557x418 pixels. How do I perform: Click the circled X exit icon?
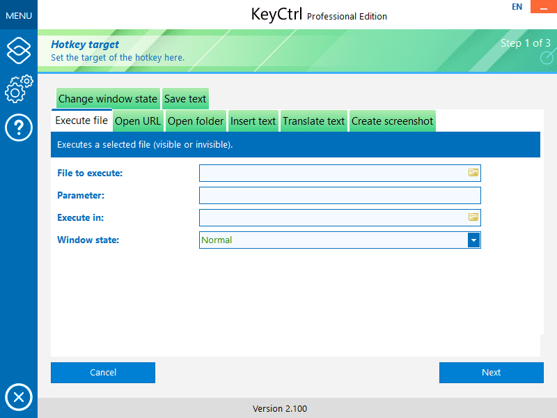pos(19,396)
